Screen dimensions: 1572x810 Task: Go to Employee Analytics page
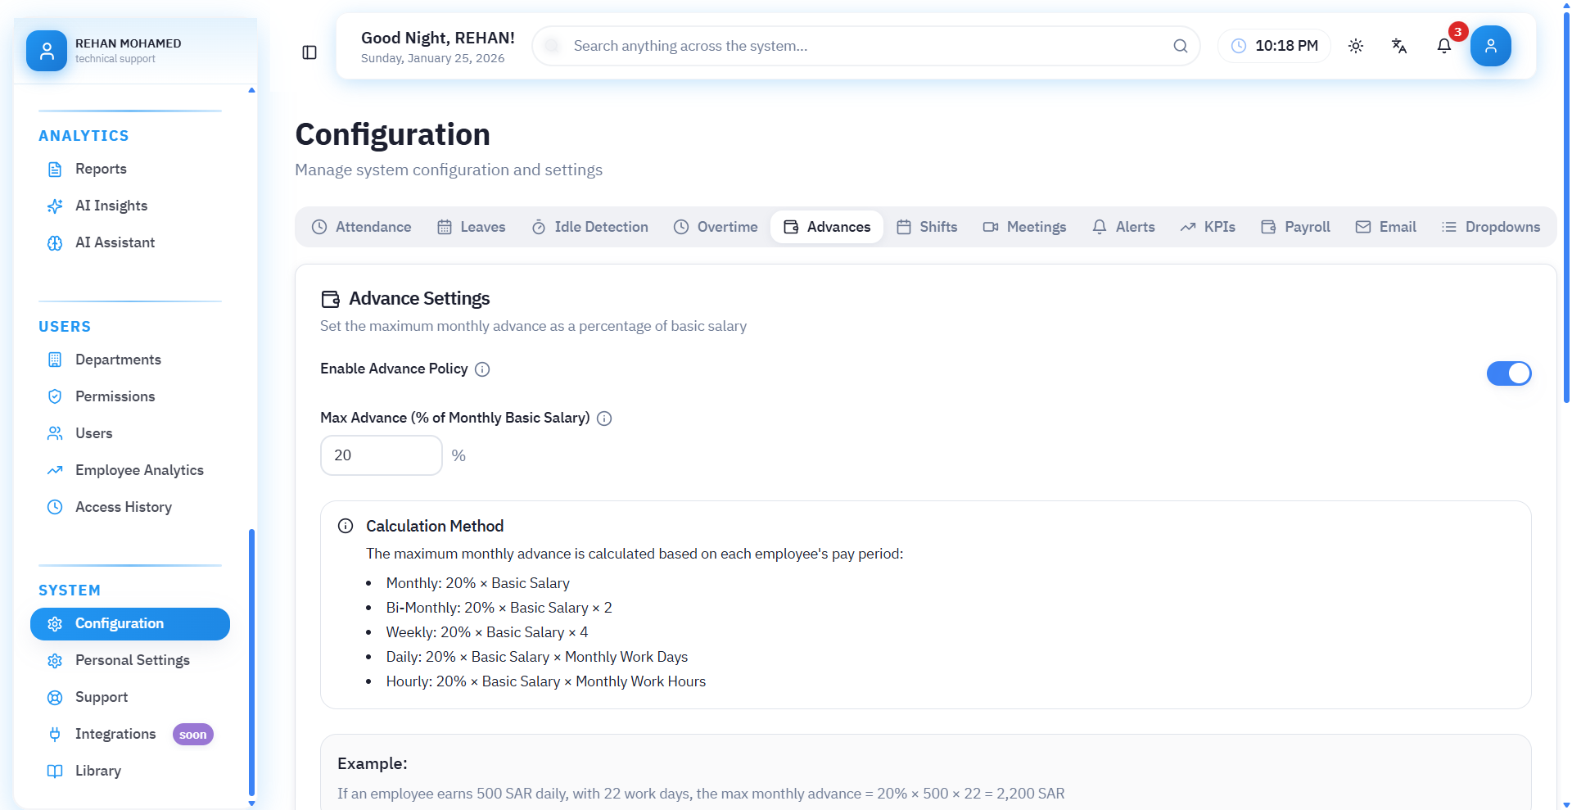139,470
